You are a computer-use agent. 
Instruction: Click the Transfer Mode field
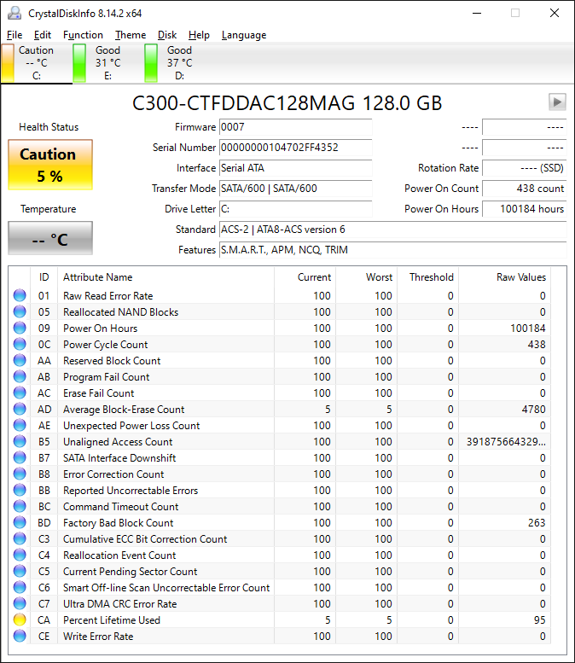click(295, 189)
